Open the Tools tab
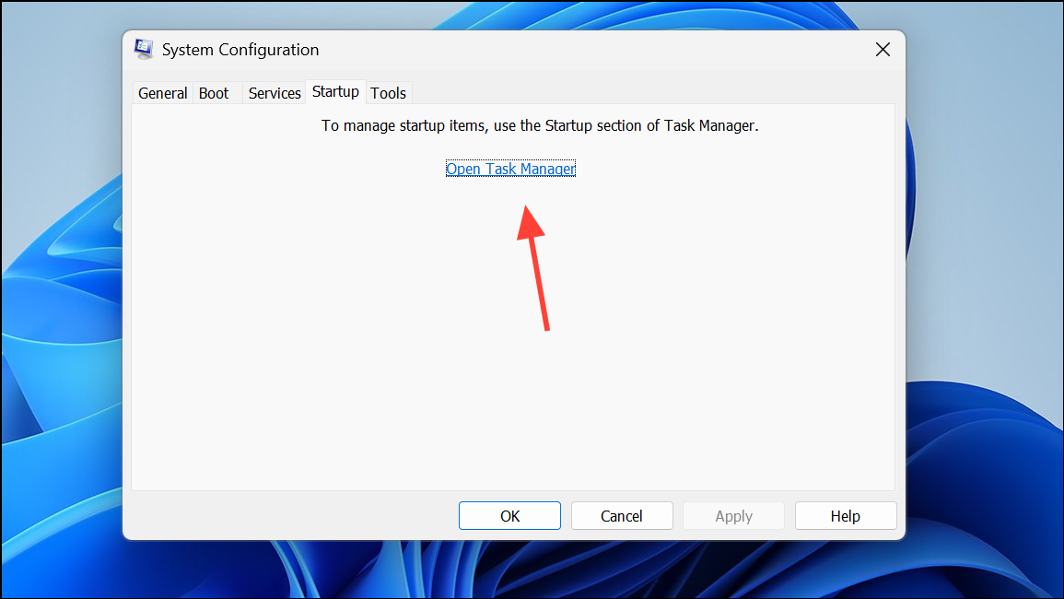The height and width of the screenshot is (599, 1064). tap(388, 92)
